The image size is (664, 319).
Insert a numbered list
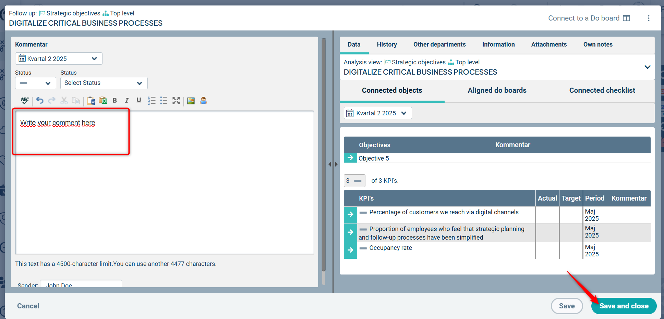(x=152, y=101)
